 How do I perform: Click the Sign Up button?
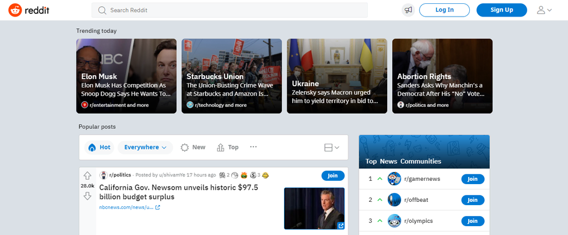click(x=501, y=10)
